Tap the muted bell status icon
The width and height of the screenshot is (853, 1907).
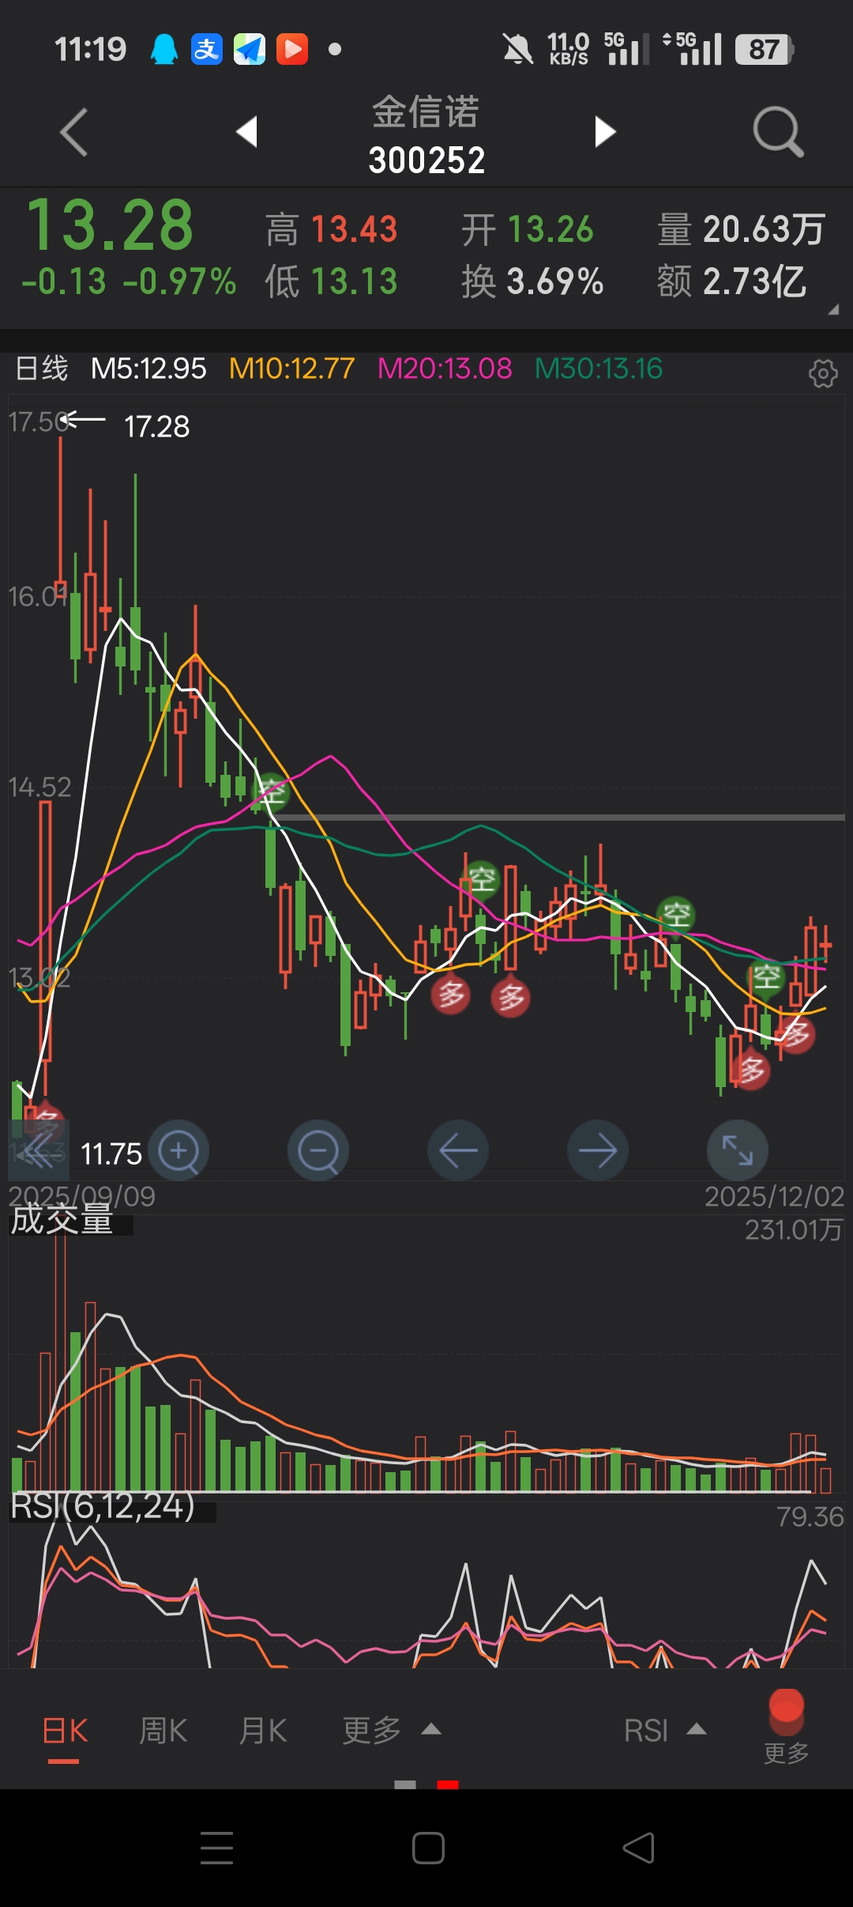(518, 50)
